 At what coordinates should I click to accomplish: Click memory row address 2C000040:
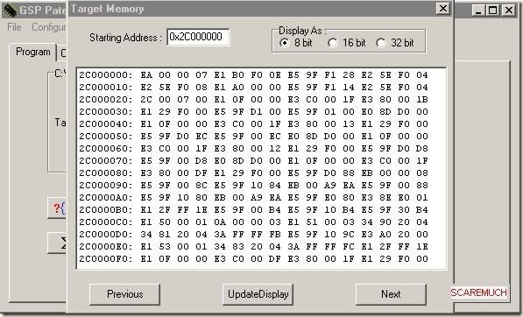pyautogui.click(x=106, y=123)
